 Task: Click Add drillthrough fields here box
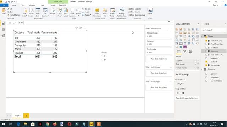click(187, 98)
